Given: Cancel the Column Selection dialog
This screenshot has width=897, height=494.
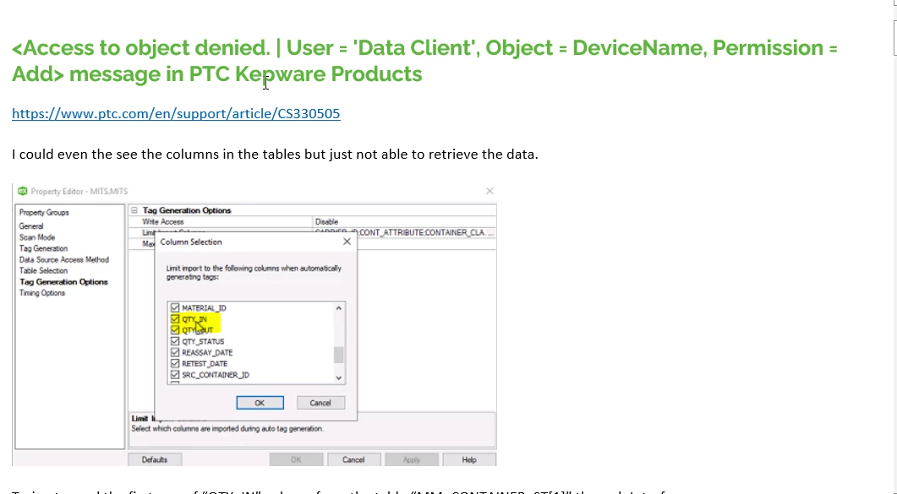Looking at the screenshot, I should (x=320, y=403).
